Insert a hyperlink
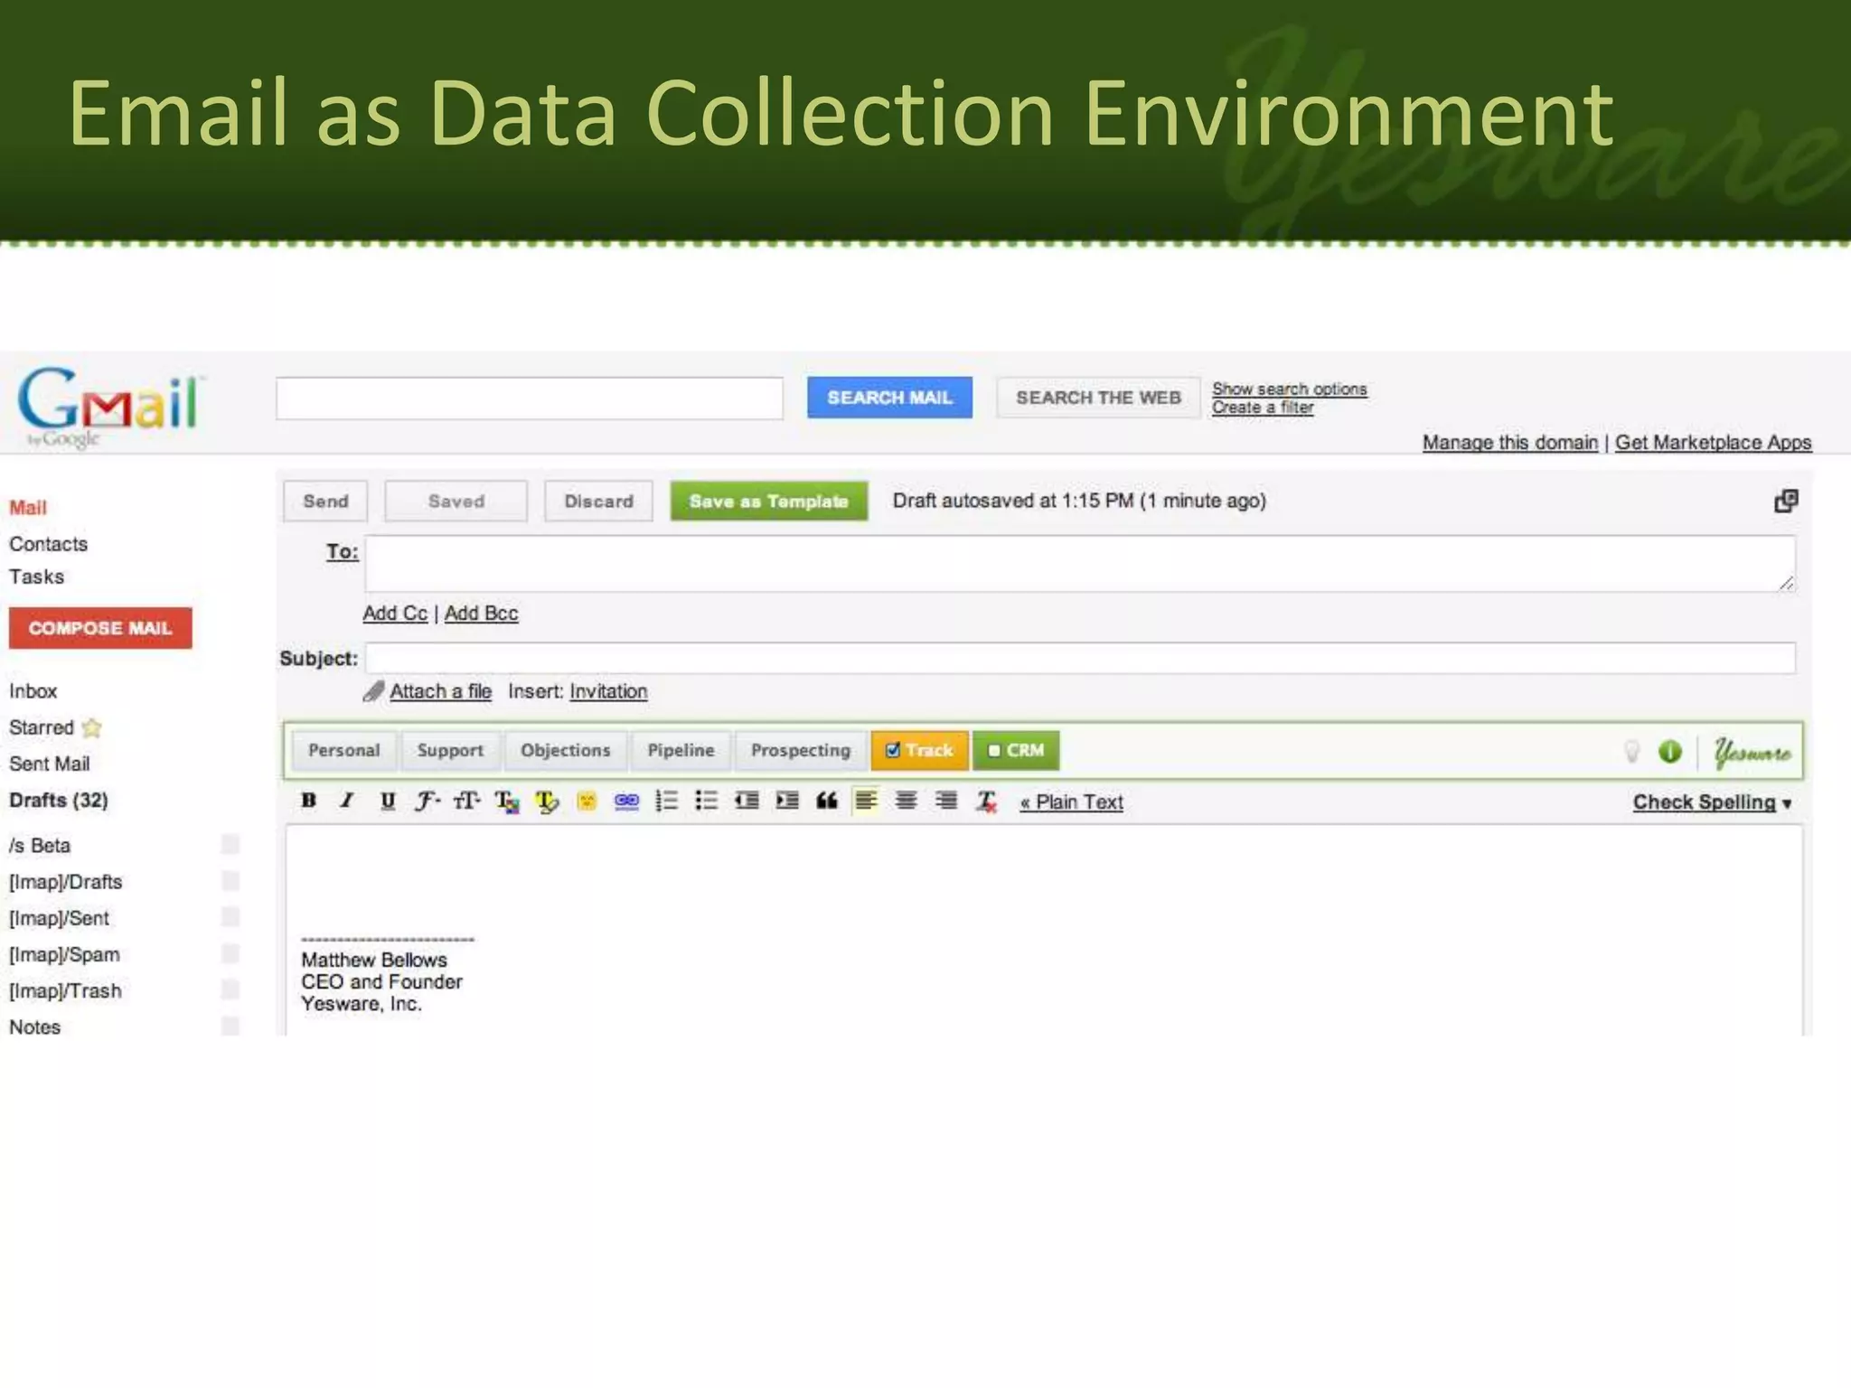Screen dimensions: 1851x1388 tap(626, 802)
